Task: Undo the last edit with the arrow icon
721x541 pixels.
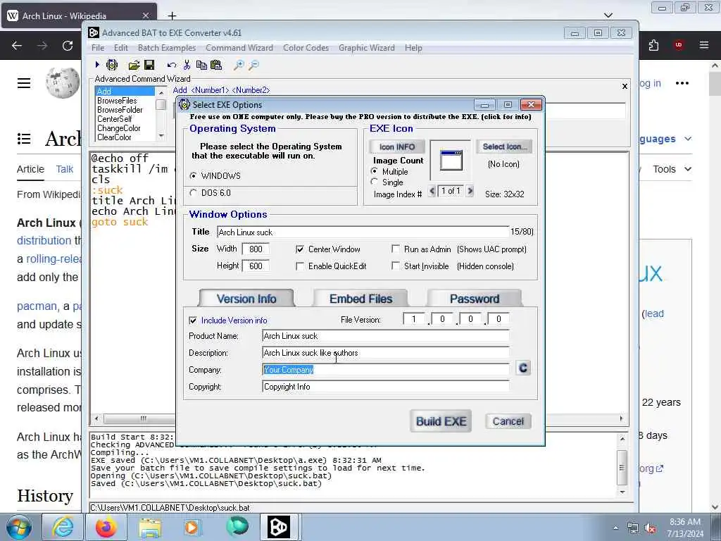Action: [x=172, y=66]
